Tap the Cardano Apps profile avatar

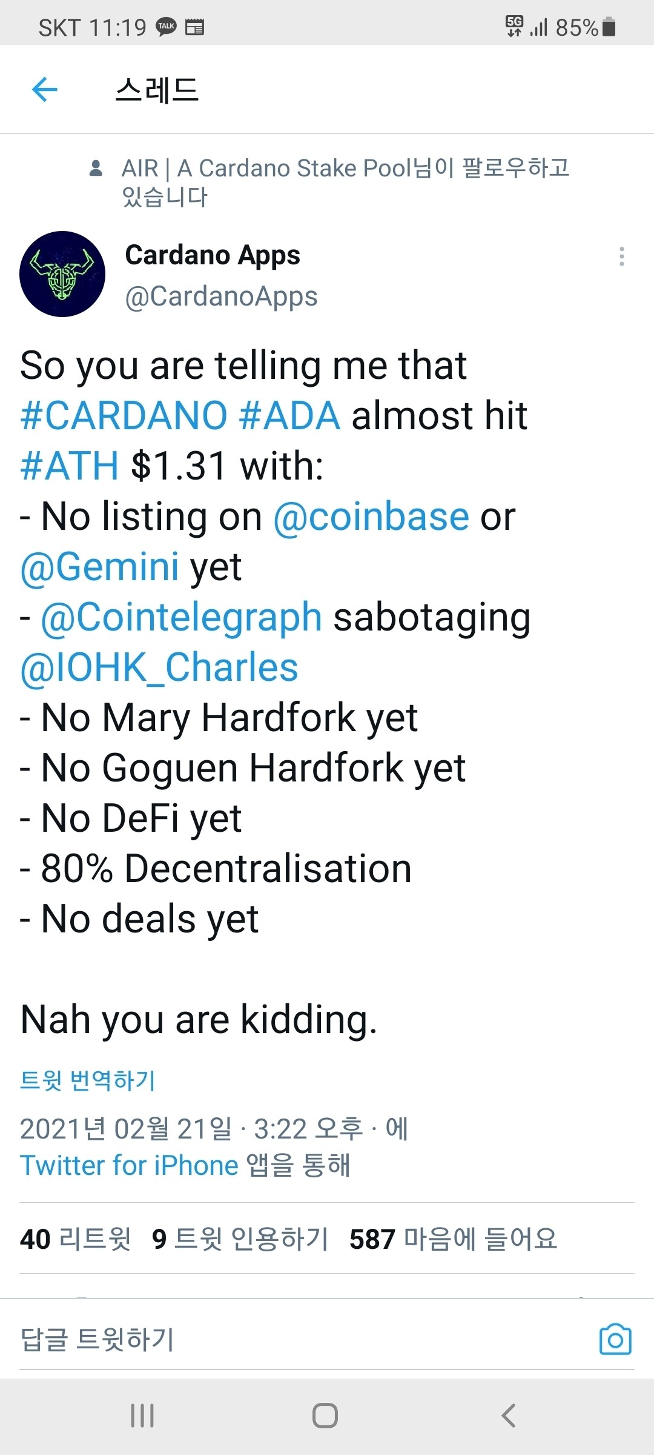tap(62, 274)
